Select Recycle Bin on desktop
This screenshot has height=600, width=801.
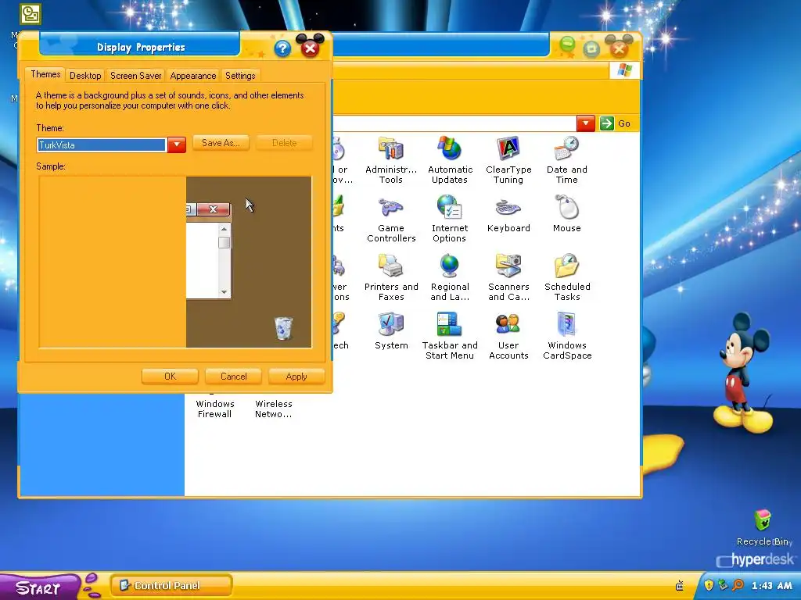point(762,520)
